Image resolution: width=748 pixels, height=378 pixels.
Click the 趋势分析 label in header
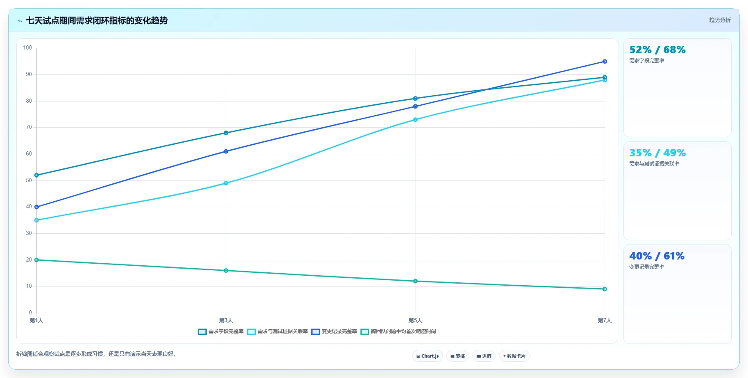[x=720, y=20]
